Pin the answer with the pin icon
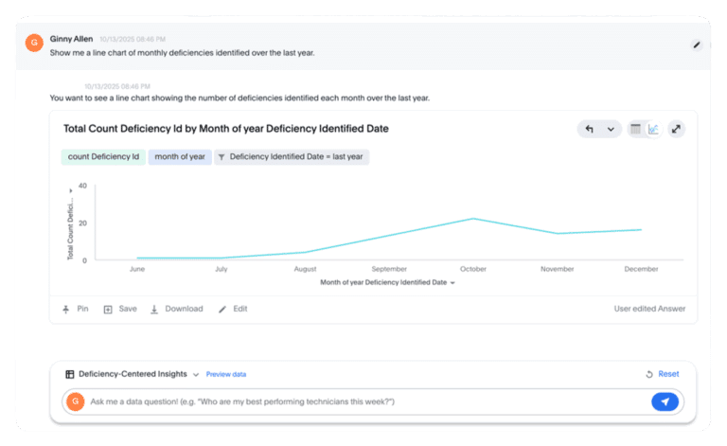This screenshot has width=727, height=446. [66, 309]
